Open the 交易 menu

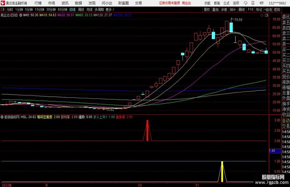tap(138, 3)
